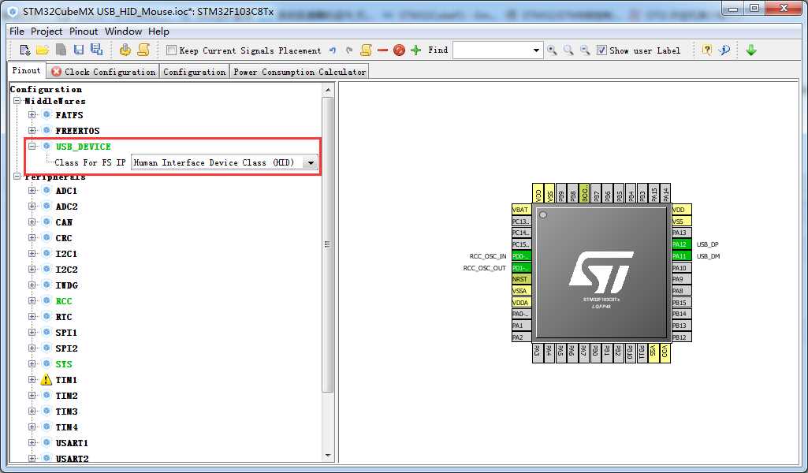
Task: Click the red minus toolbar icon
Action: coord(382,50)
